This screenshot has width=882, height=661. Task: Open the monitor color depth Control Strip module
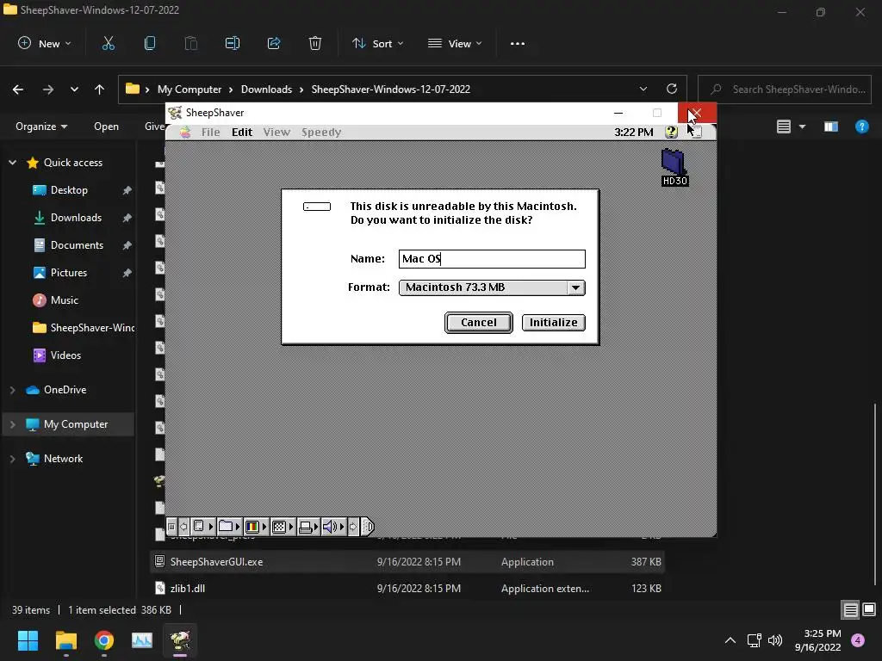pos(256,527)
